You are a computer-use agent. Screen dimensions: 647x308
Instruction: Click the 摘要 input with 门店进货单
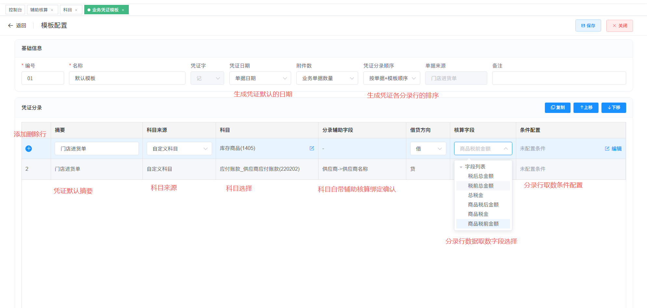[97, 149]
